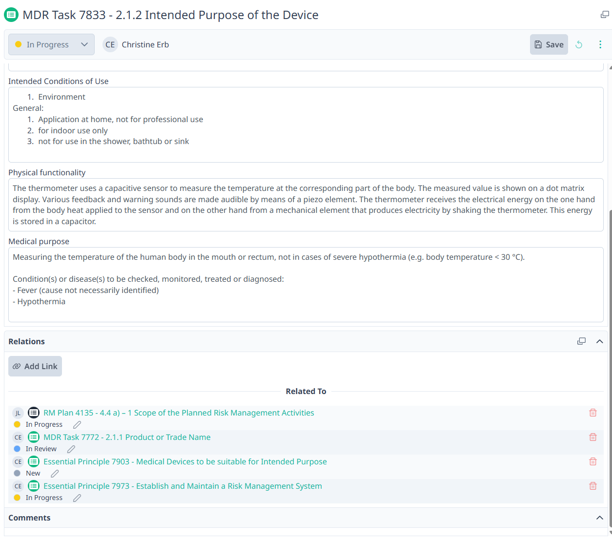The image size is (612, 542).
Task: Click the vertical scrollbar thumb
Action: pyautogui.click(x=610, y=369)
